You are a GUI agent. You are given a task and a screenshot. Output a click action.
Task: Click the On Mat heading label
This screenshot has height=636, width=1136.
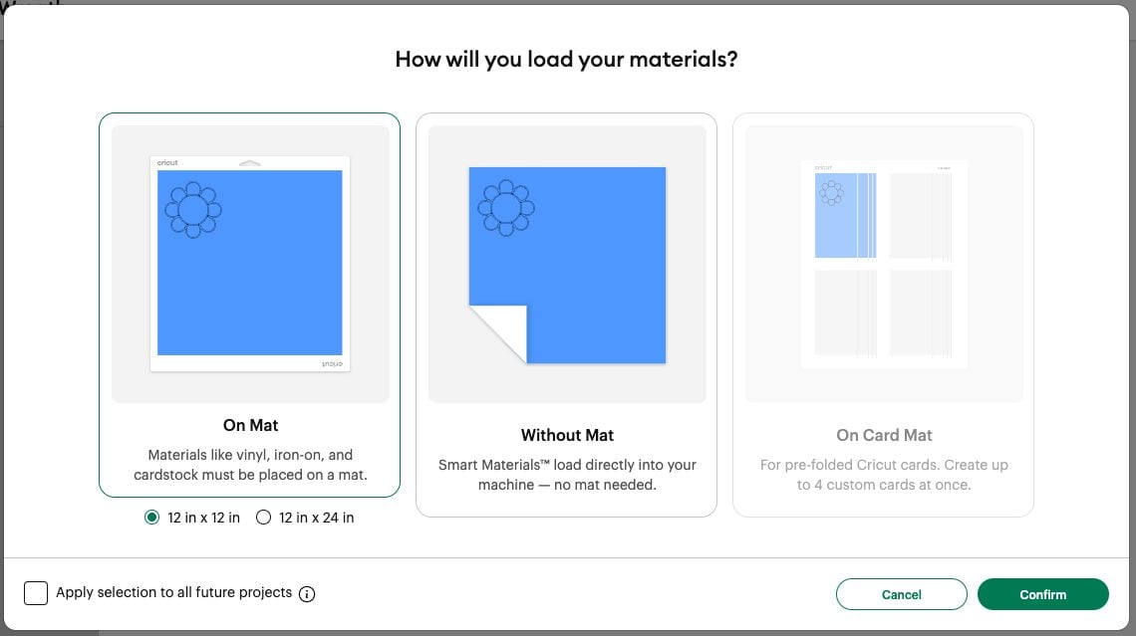[x=249, y=425]
